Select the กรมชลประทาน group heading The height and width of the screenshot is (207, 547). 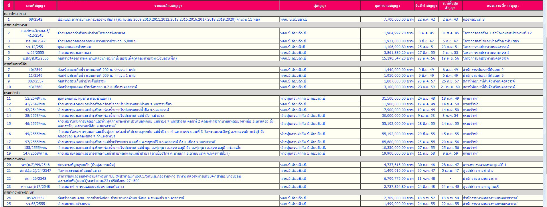pos(15,25)
